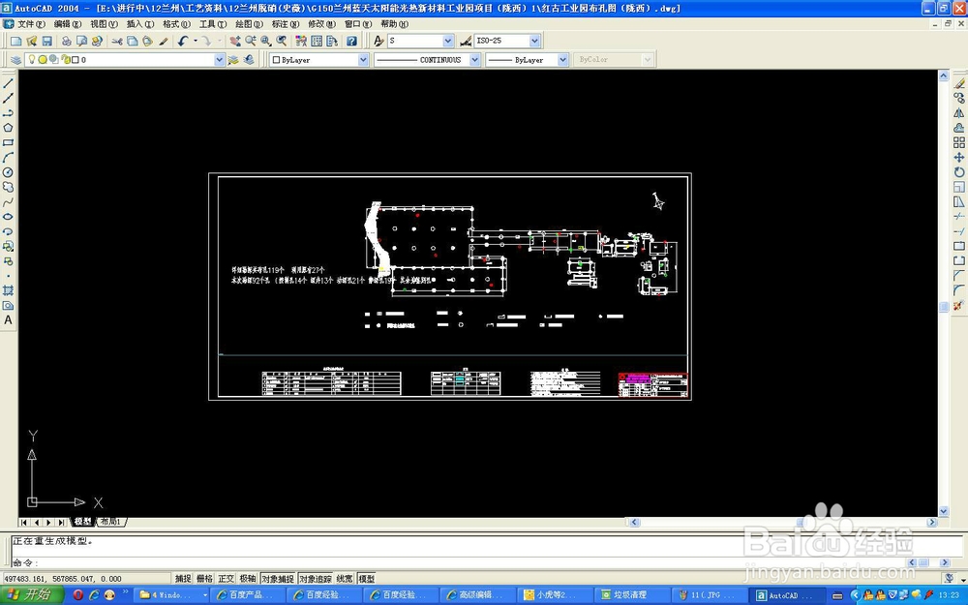Select the Polygon draw tool

click(x=8, y=128)
